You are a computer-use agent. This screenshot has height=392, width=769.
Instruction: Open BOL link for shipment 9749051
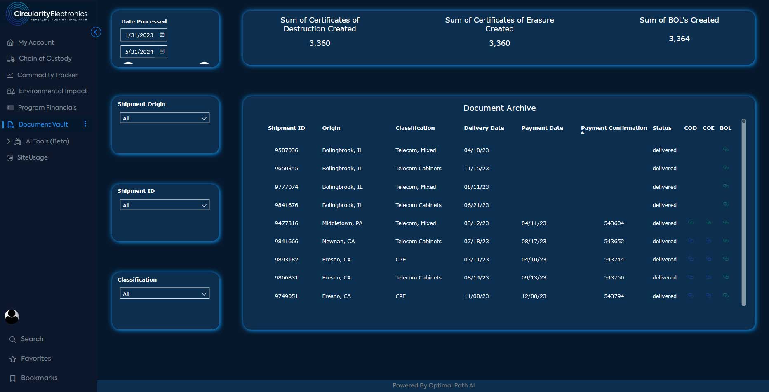tap(726, 296)
